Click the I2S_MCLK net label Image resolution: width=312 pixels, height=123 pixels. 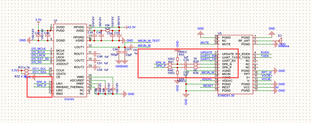39,49
